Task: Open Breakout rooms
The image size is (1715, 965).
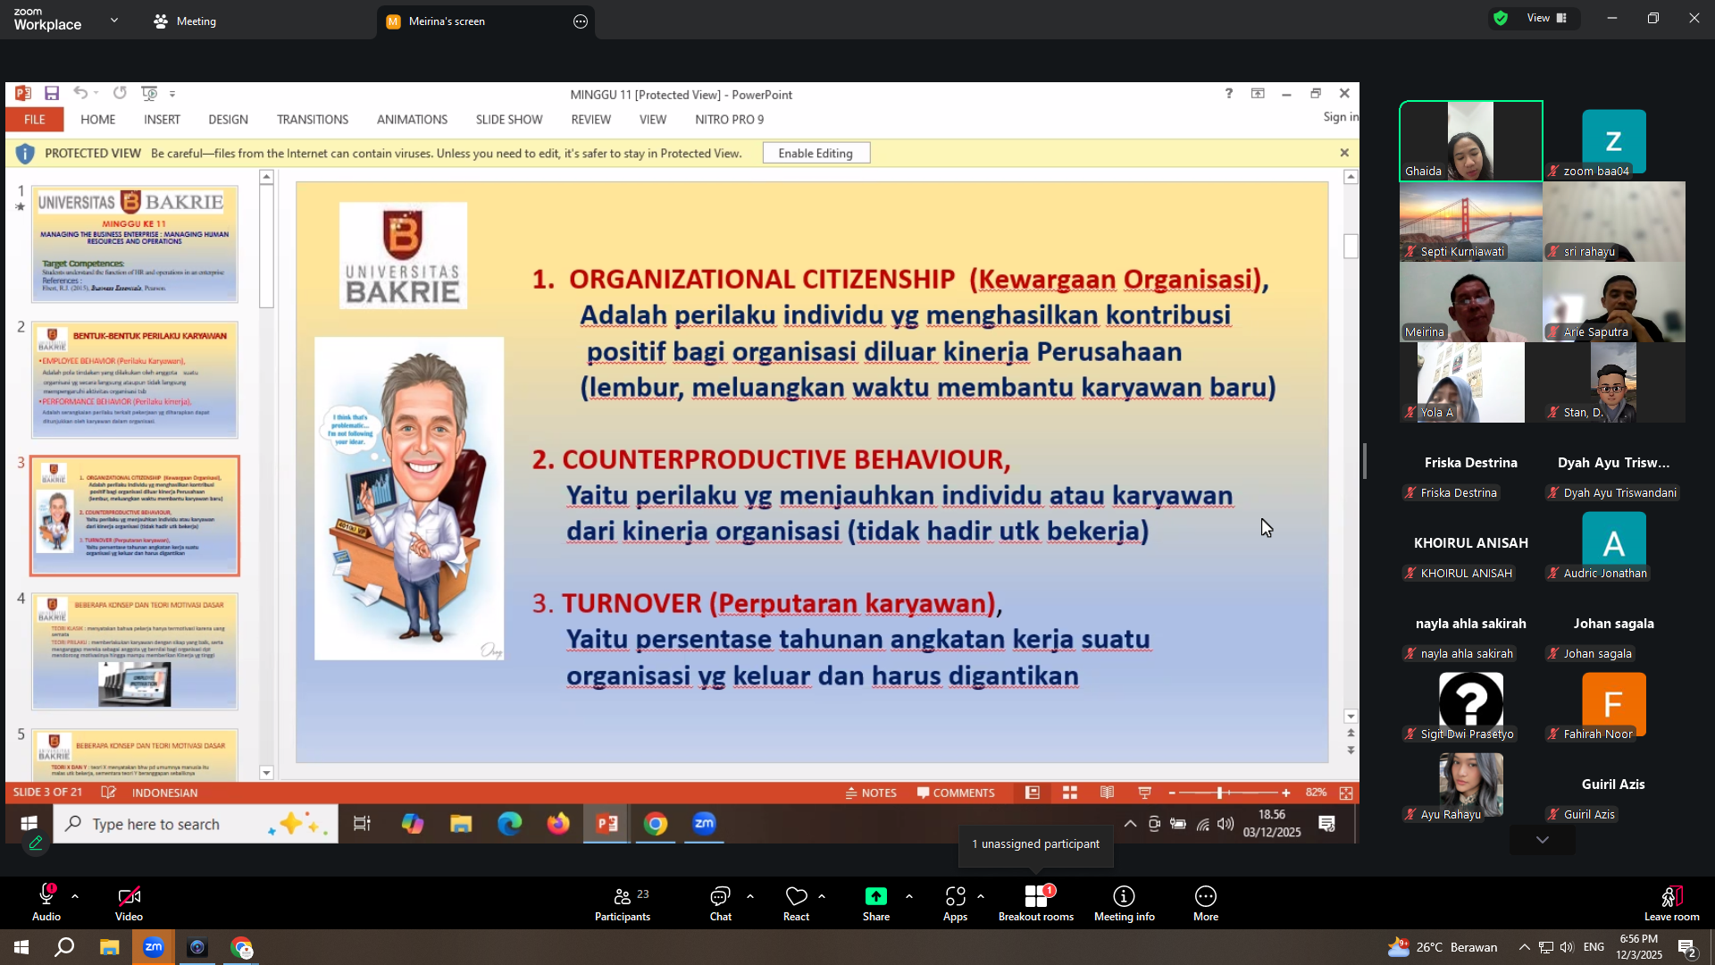Action: pos(1036,902)
